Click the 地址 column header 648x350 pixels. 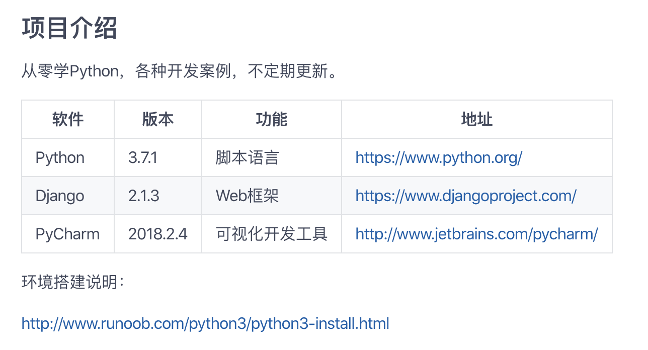[x=477, y=119]
